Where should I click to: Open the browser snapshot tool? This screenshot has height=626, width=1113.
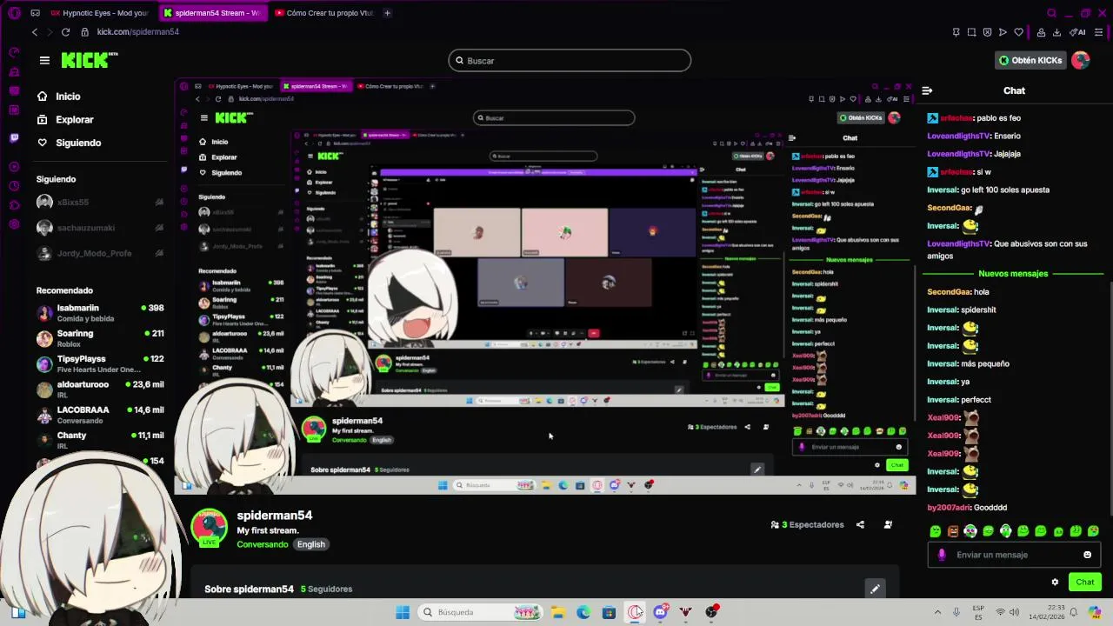pyautogui.click(x=971, y=32)
